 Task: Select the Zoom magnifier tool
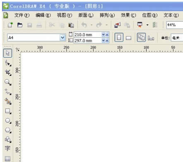click(8, 82)
